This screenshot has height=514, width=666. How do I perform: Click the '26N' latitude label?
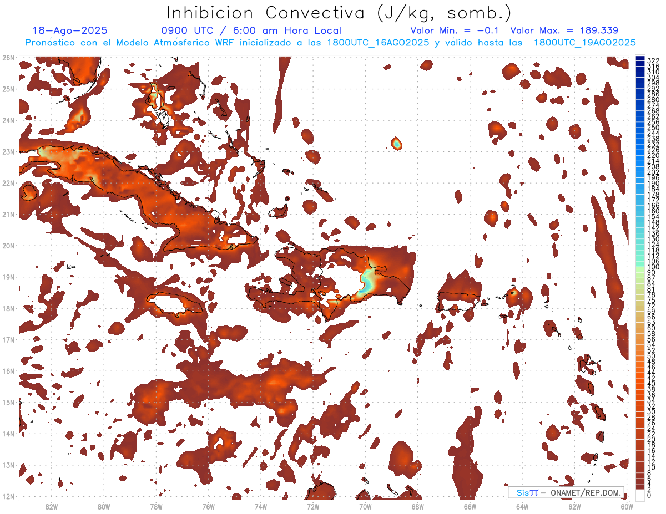coord(8,58)
